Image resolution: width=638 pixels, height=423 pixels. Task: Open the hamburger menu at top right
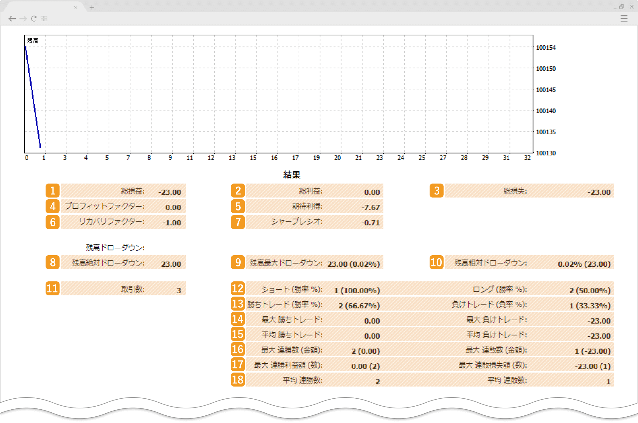pos(624,19)
